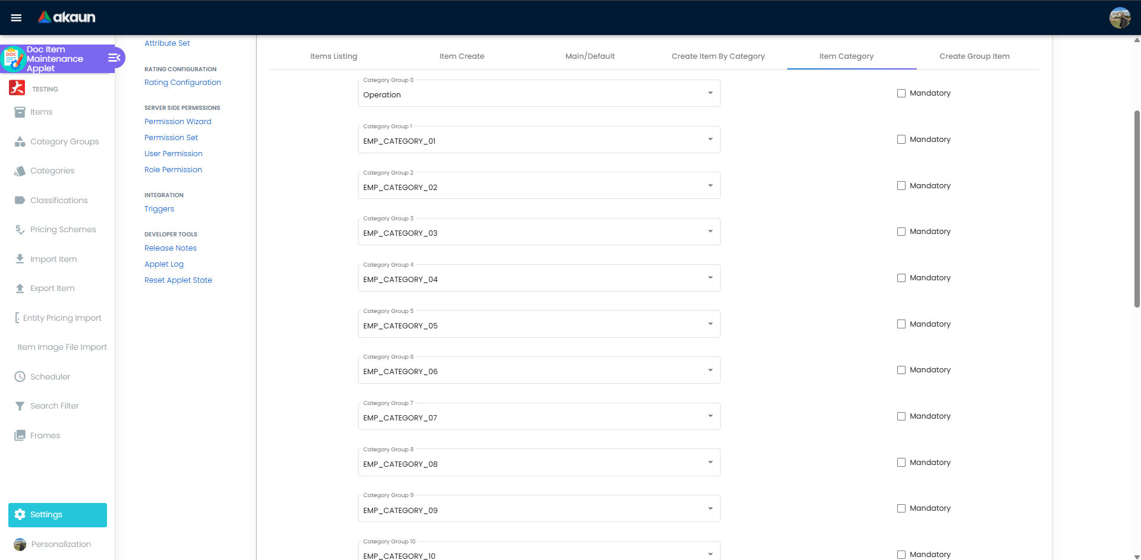The width and height of the screenshot is (1141, 560).
Task: Check Mandatory for Category Group 7
Action: pyautogui.click(x=901, y=416)
